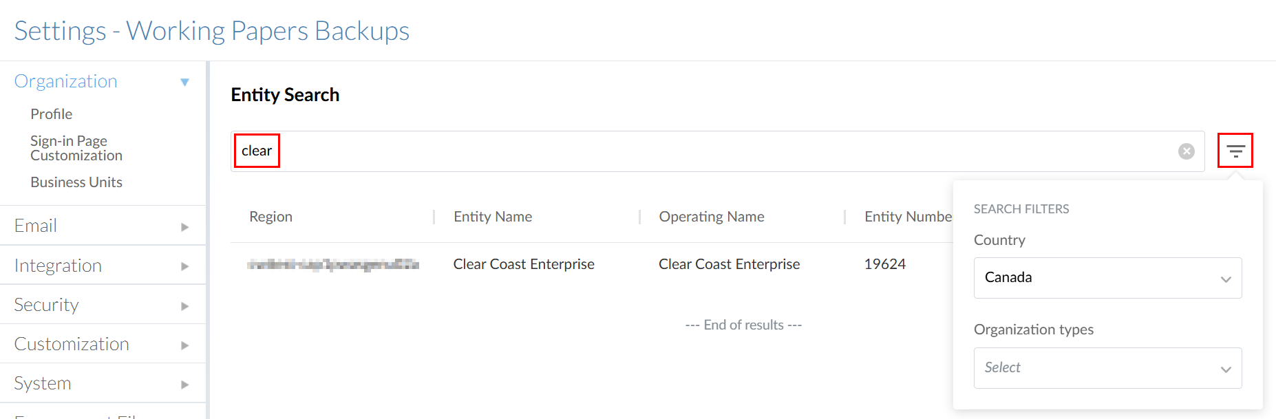Open the Country dropdown showing Canada
Screen dimensions: 1276x419
[1107, 278]
